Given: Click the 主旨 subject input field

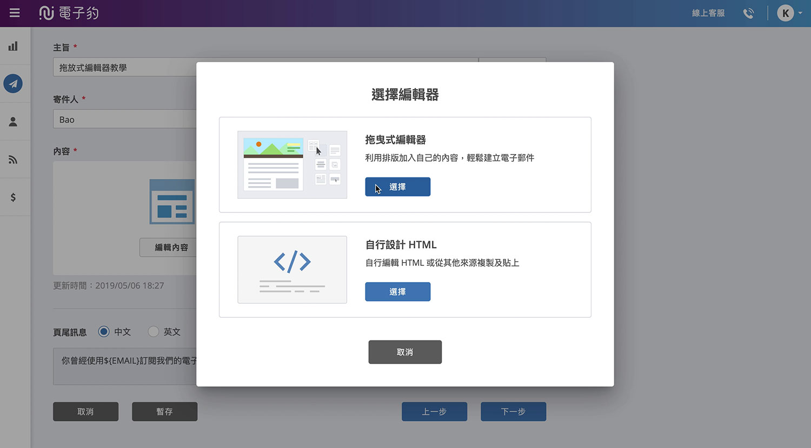Looking at the screenshot, I should click(125, 68).
